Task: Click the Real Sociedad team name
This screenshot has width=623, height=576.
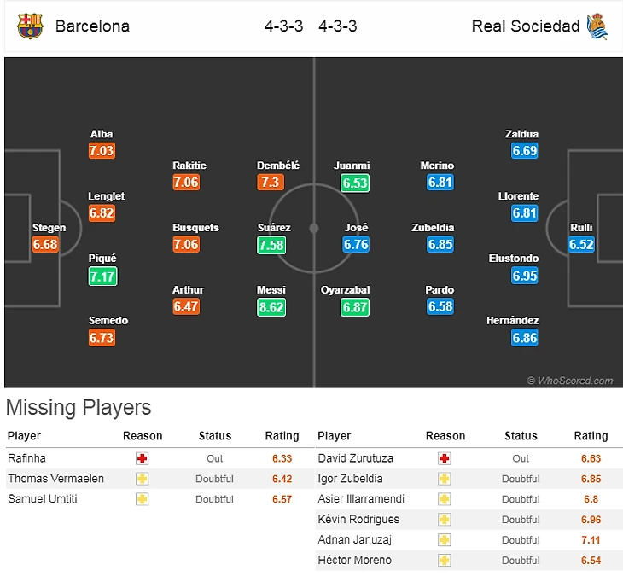Action: point(525,26)
